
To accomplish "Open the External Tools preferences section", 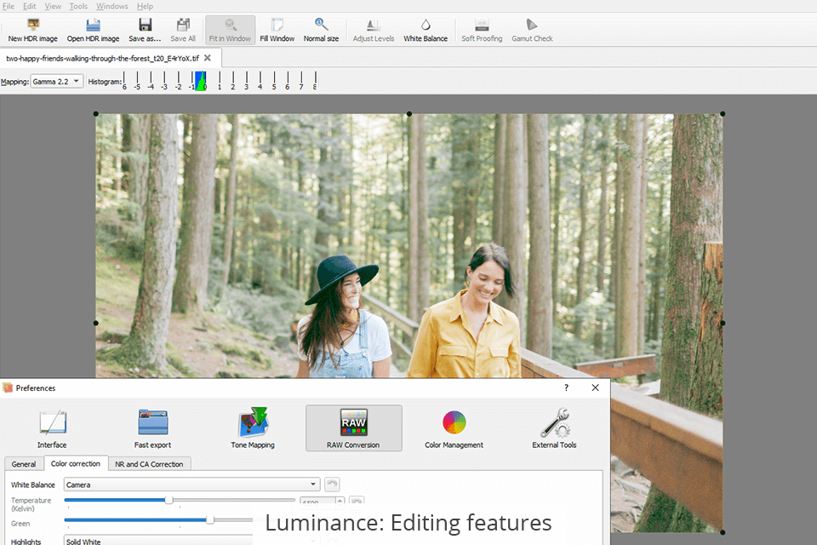I will tap(554, 428).
